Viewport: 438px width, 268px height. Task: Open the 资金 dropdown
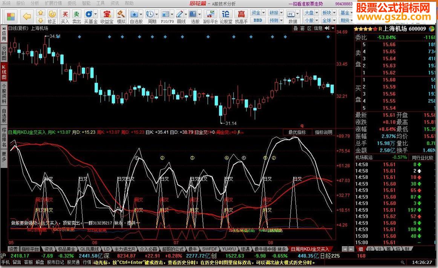[x=257, y=13]
